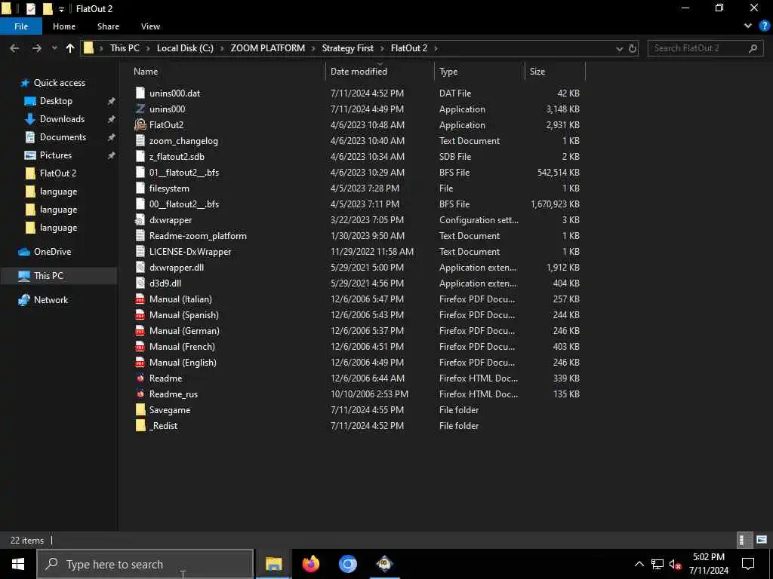Open the Home ribbon tab
This screenshot has height=579, width=773.
click(x=64, y=26)
